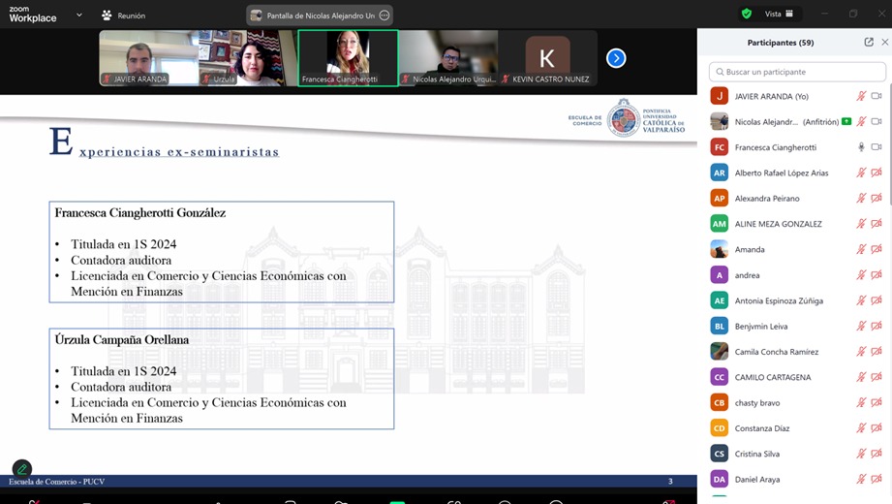Expand the Zoom Workplace dropdown chevron

pyautogui.click(x=79, y=16)
